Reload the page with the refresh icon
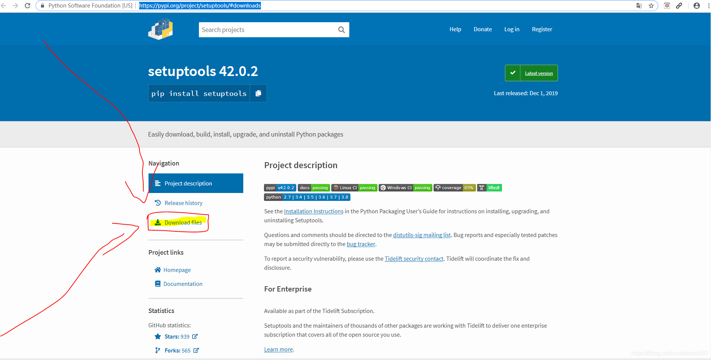 [x=27, y=6]
